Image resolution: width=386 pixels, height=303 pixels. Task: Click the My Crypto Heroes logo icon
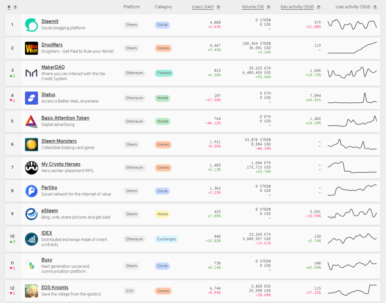coord(31,168)
